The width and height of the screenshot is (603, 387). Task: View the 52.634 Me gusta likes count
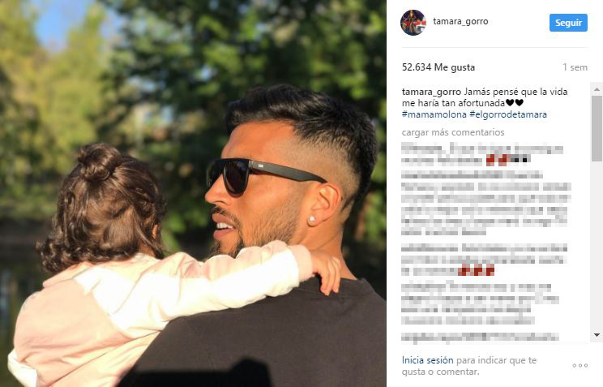pyautogui.click(x=438, y=67)
